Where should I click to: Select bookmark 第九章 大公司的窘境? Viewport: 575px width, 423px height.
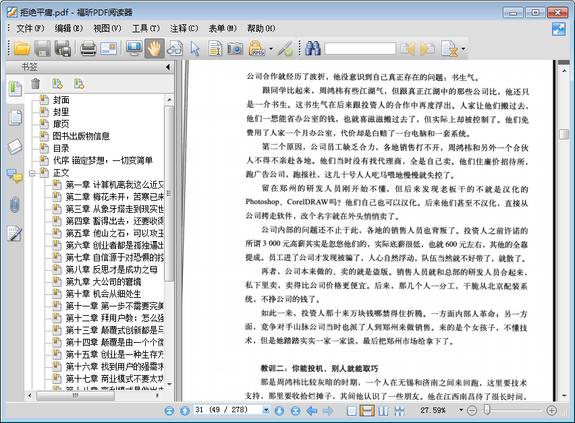coord(103,282)
